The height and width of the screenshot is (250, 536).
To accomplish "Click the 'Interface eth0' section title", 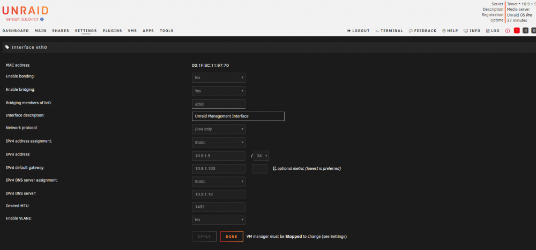I will 29,48.
